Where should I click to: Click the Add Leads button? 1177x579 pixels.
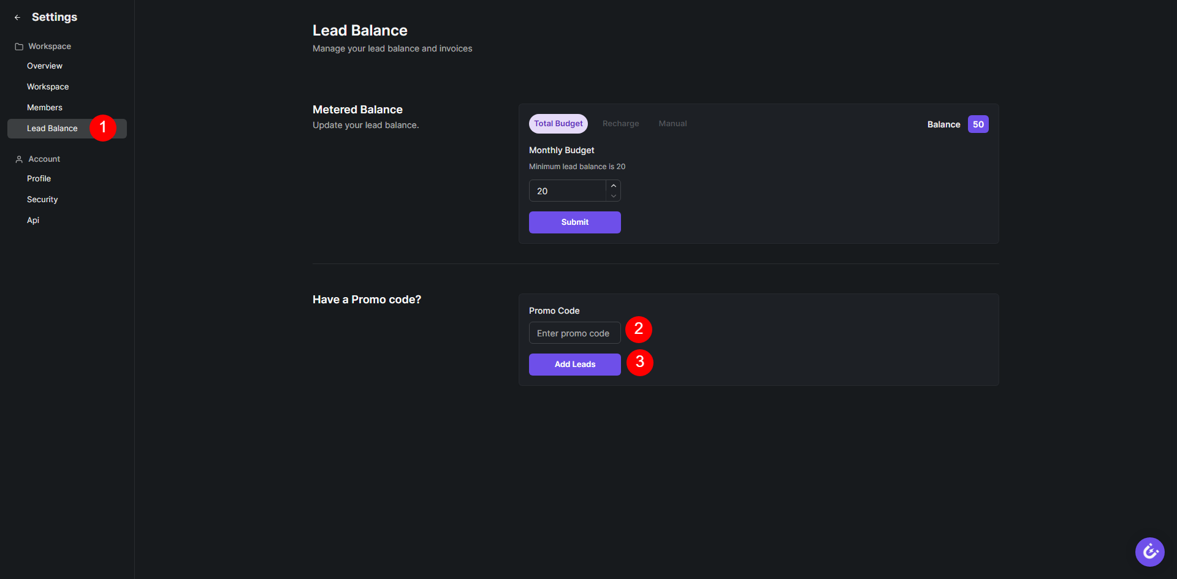[575, 365]
